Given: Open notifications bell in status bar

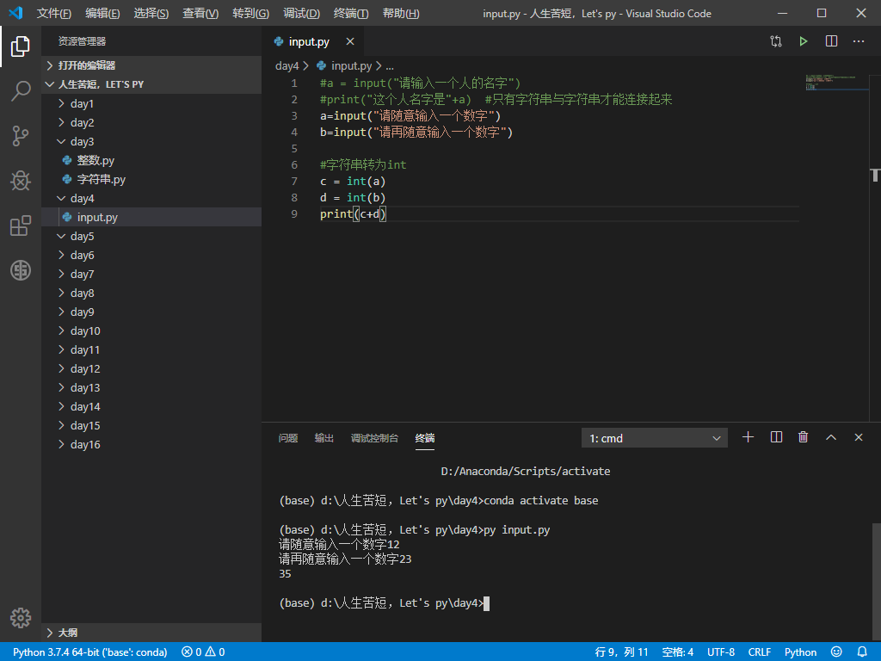Looking at the screenshot, I should tap(862, 652).
